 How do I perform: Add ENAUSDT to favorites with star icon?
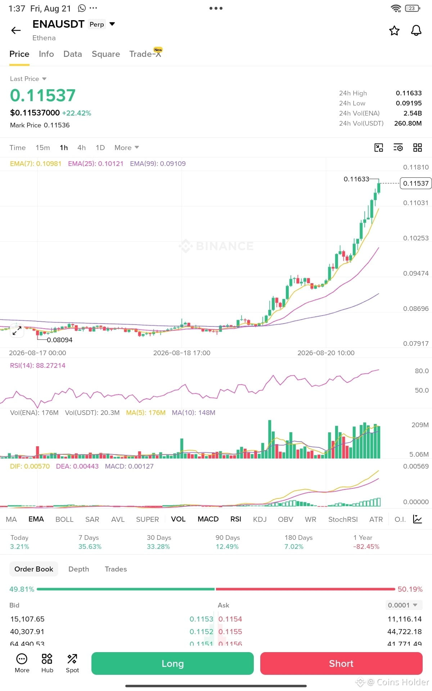tap(394, 31)
